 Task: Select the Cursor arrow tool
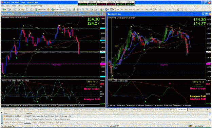tap(156, 9)
